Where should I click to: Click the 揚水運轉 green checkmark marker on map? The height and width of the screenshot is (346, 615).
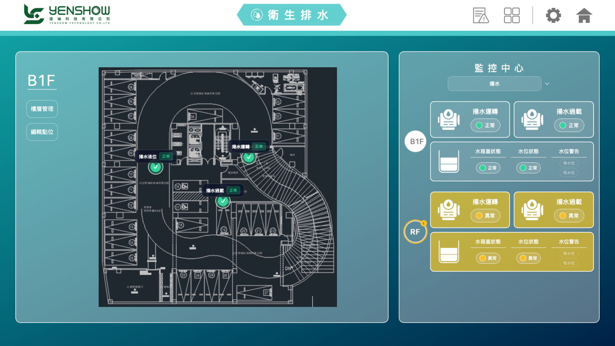[249, 157]
